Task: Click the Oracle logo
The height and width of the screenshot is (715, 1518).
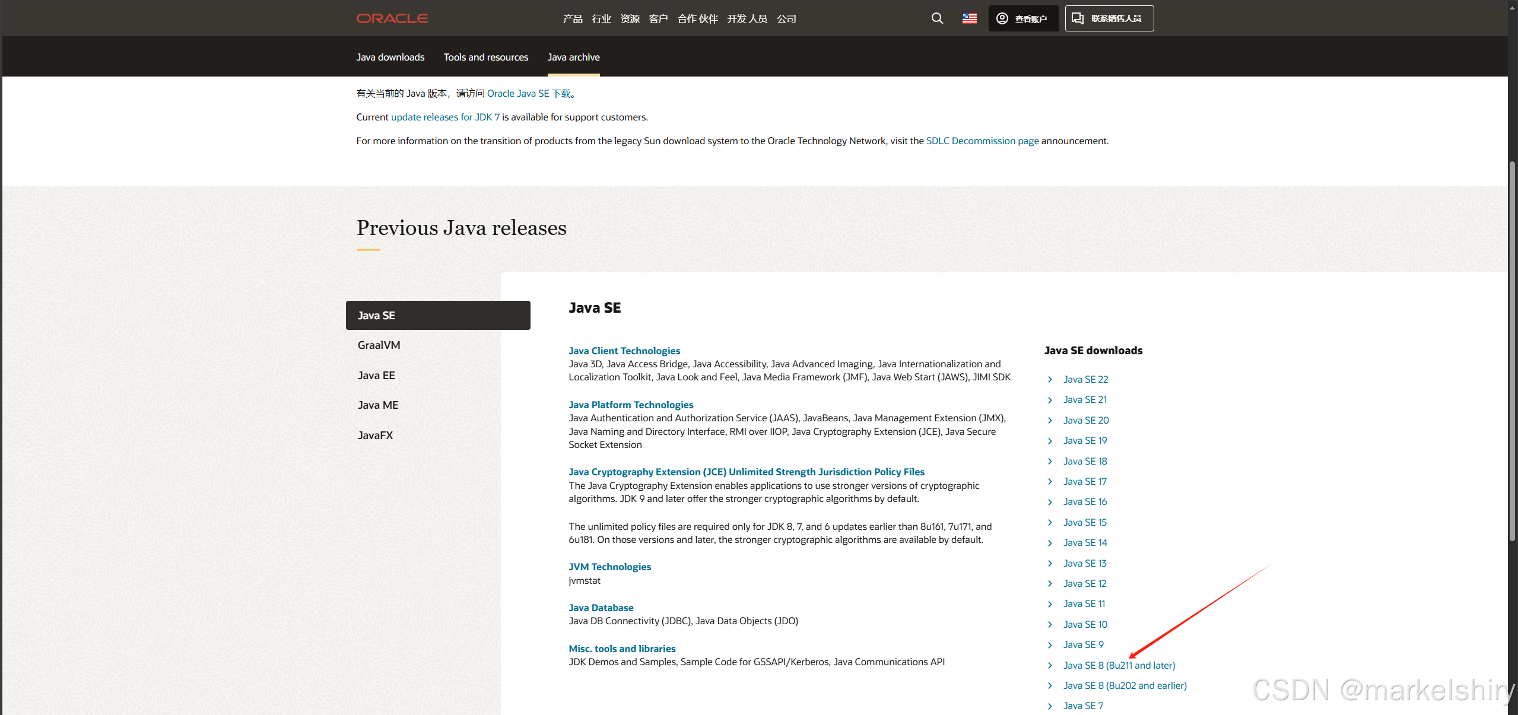Action: [x=392, y=18]
